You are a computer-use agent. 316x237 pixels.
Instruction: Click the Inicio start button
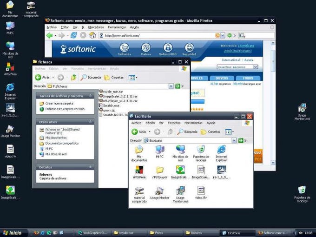(13, 233)
